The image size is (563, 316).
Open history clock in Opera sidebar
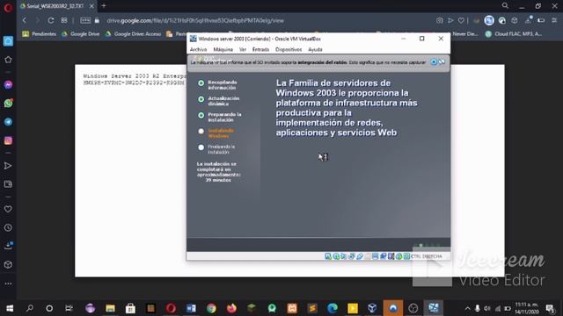(8, 228)
